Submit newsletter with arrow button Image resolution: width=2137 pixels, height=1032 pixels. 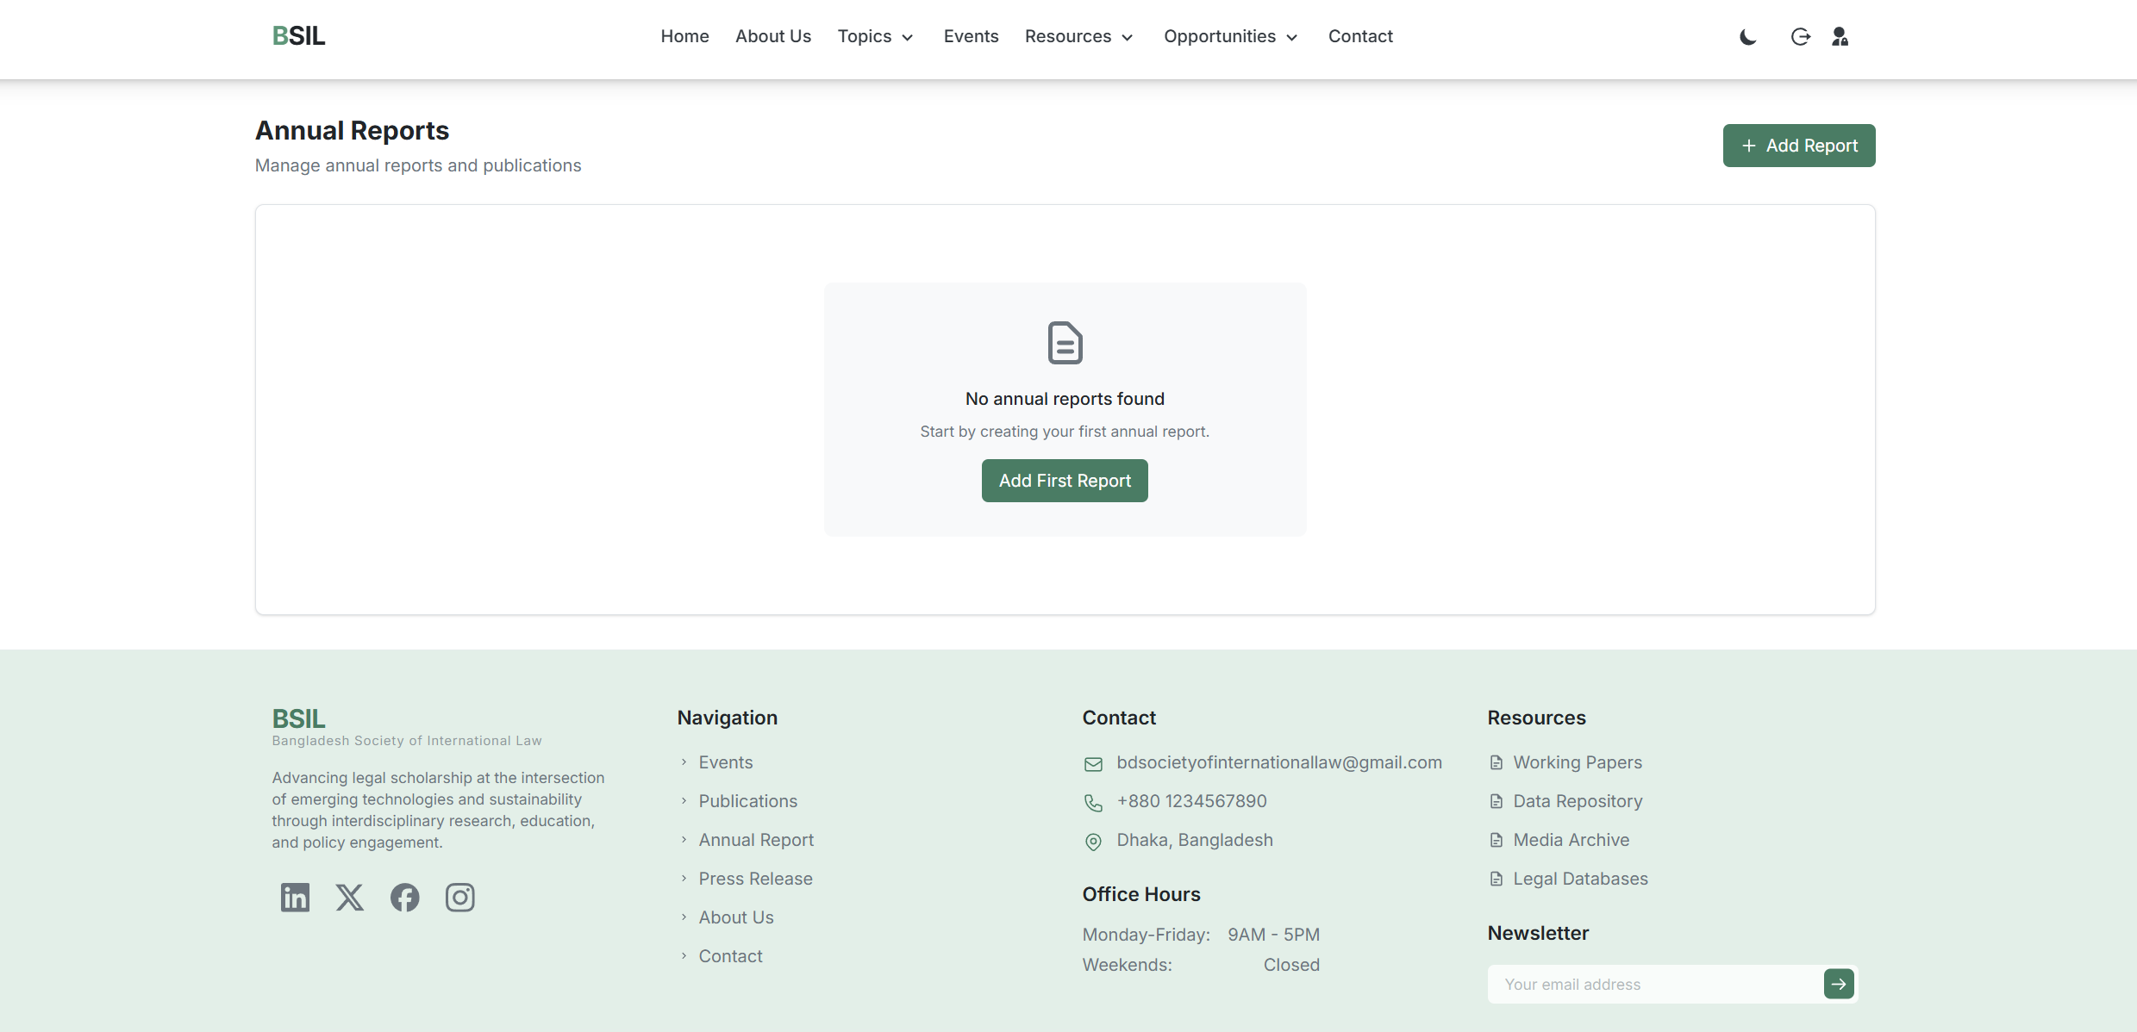pos(1839,984)
